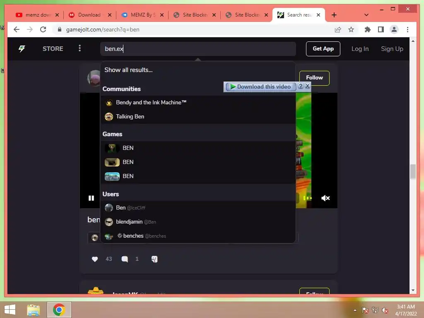Open comments with speech bubble icon
424x318 pixels.
tap(125, 259)
